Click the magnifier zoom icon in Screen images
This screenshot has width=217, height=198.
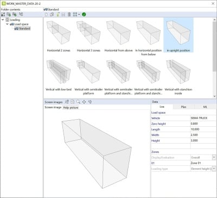pos(78,102)
